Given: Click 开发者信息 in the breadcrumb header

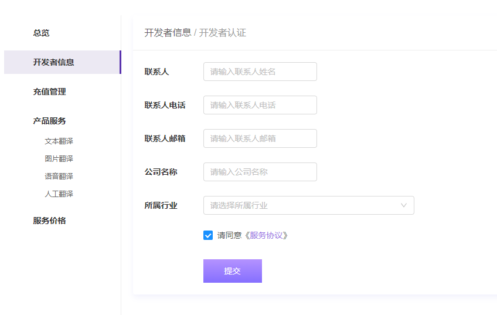Looking at the screenshot, I should tap(168, 33).
